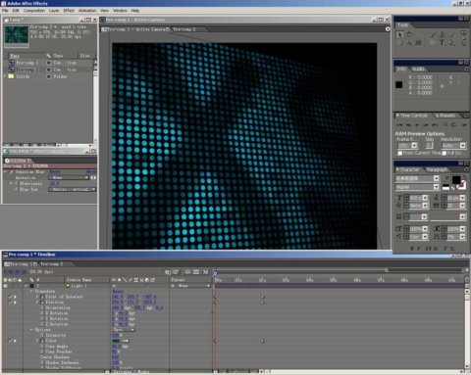Click the Info panel black color sample swatch
The width and height of the screenshot is (471, 375).
[399, 85]
